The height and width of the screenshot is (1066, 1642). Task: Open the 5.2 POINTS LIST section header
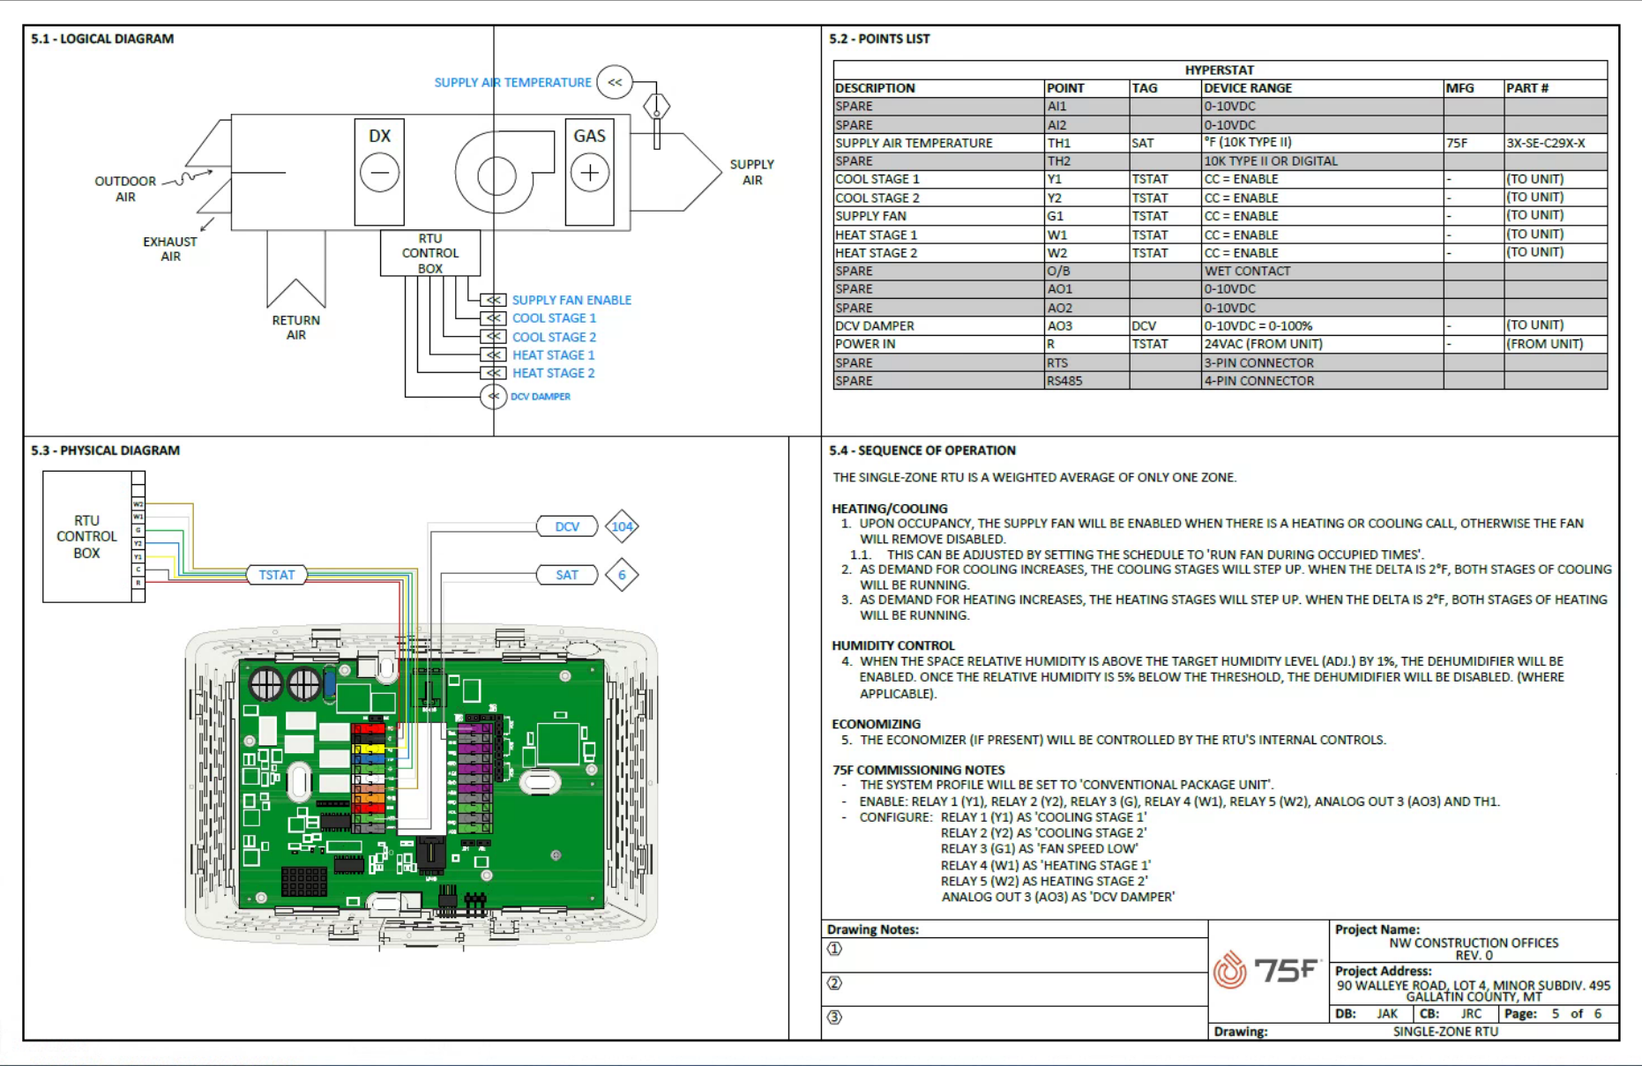coord(878,39)
